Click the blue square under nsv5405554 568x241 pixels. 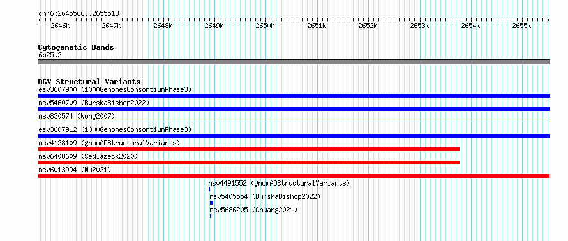[x=211, y=203]
